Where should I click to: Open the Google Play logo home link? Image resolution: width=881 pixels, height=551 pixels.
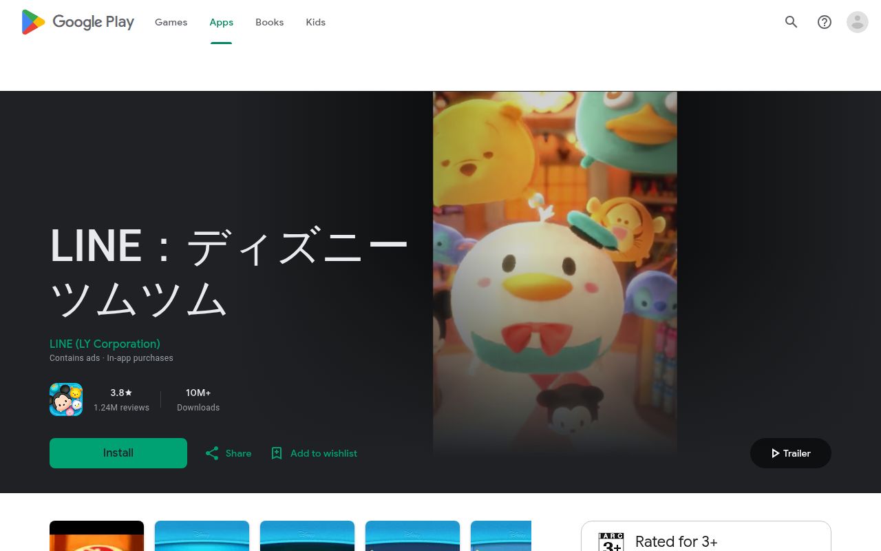78,22
